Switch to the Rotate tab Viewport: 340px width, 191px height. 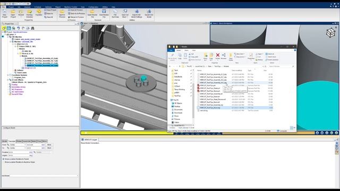coord(19,141)
